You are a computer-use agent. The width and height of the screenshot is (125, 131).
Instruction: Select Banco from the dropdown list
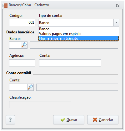78,29
